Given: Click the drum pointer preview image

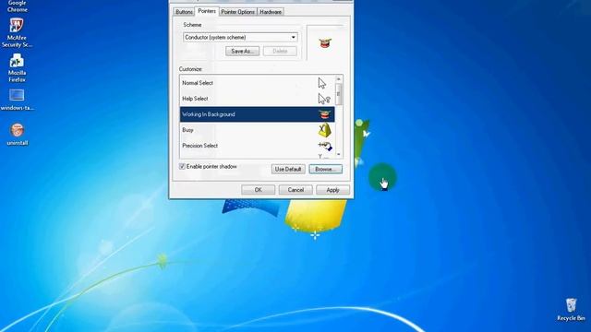Looking at the screenshot, I should pos(325,43).
